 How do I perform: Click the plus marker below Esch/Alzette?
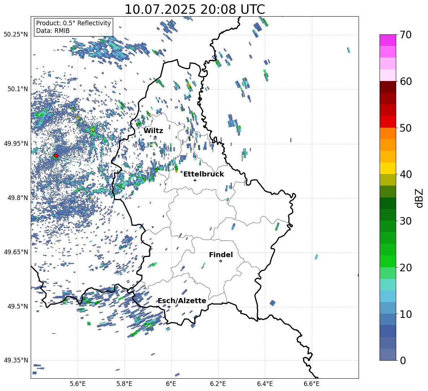pos(169,307)
